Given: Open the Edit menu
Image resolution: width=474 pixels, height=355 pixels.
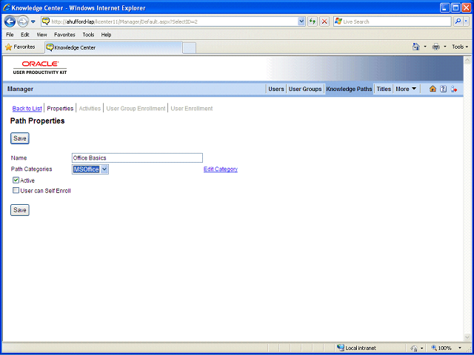Looking at the screenshot, I should pos(24,35).
